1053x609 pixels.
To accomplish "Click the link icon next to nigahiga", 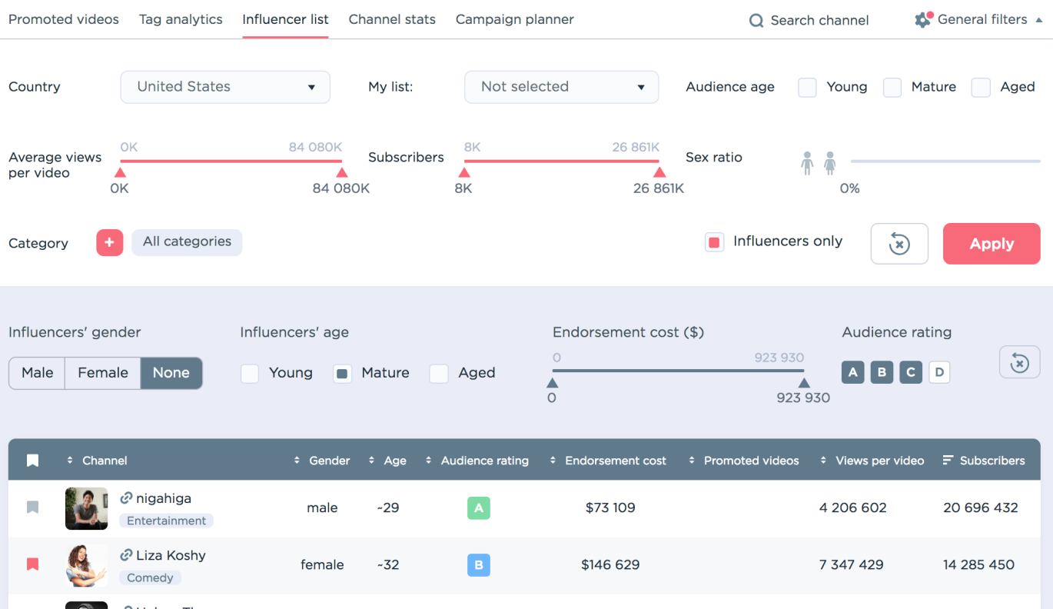I will click(127, 498).
